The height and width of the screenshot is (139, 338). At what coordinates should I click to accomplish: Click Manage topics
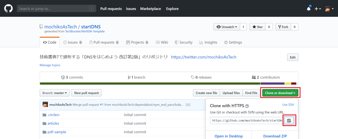(x=50, y=65)
